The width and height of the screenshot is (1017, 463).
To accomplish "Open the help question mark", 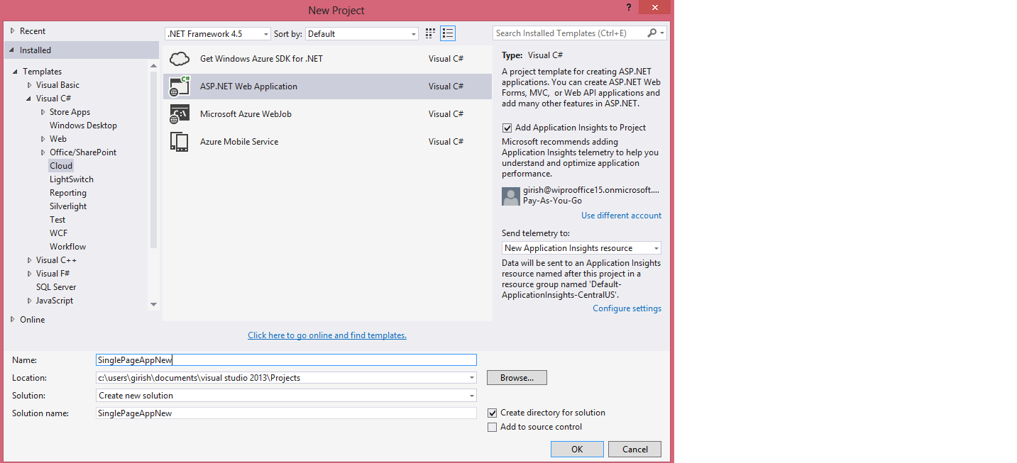I will [628, 7].
